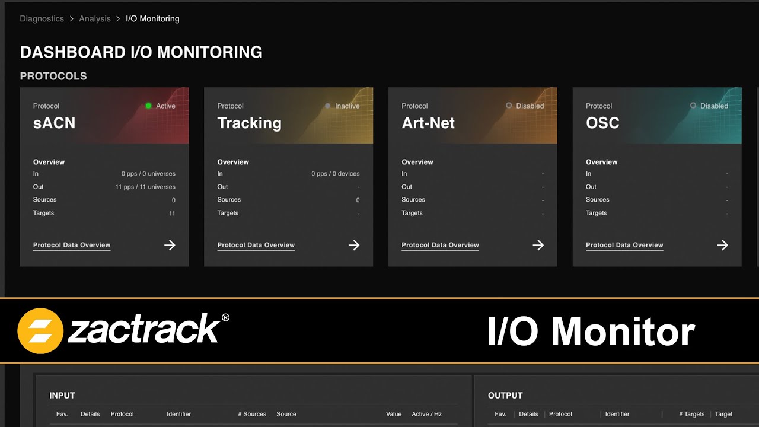The height and width of the screenshot is (427, 759).
Task: Click the breadcrumb chevron after Analysis
Action: [118, 19]
